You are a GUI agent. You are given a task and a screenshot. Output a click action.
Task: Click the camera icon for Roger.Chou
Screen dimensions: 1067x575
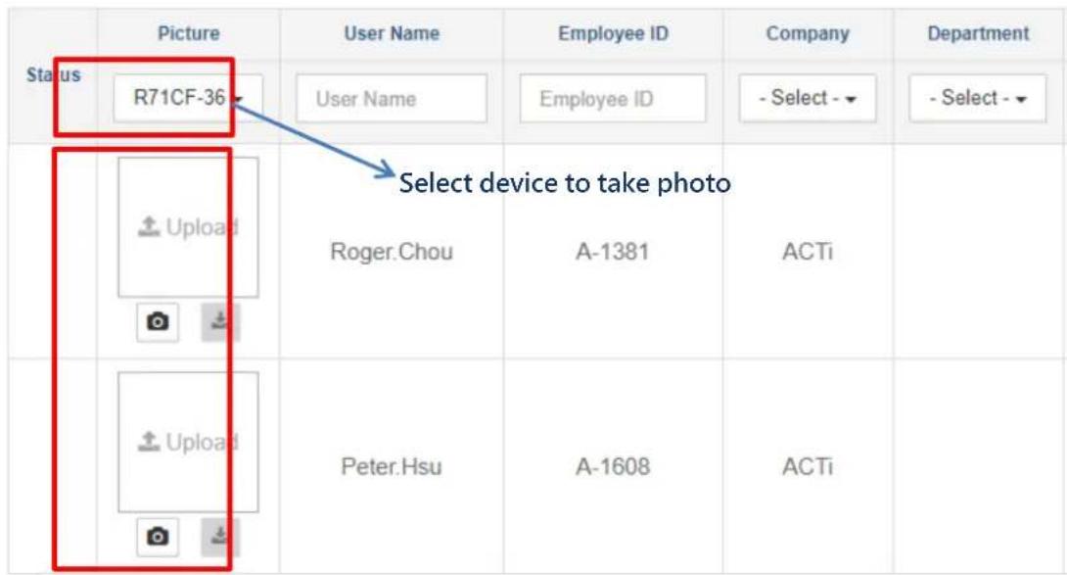tap(158, 321)
